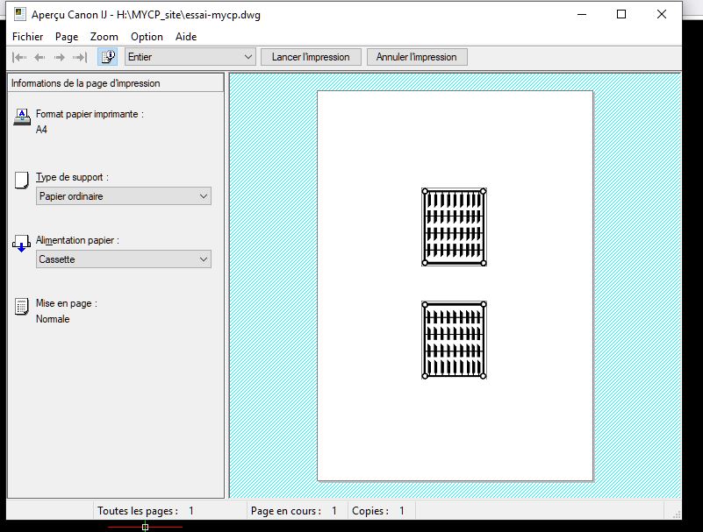Open the Fichier menu
Screen dimensions: 703x532
28,37
